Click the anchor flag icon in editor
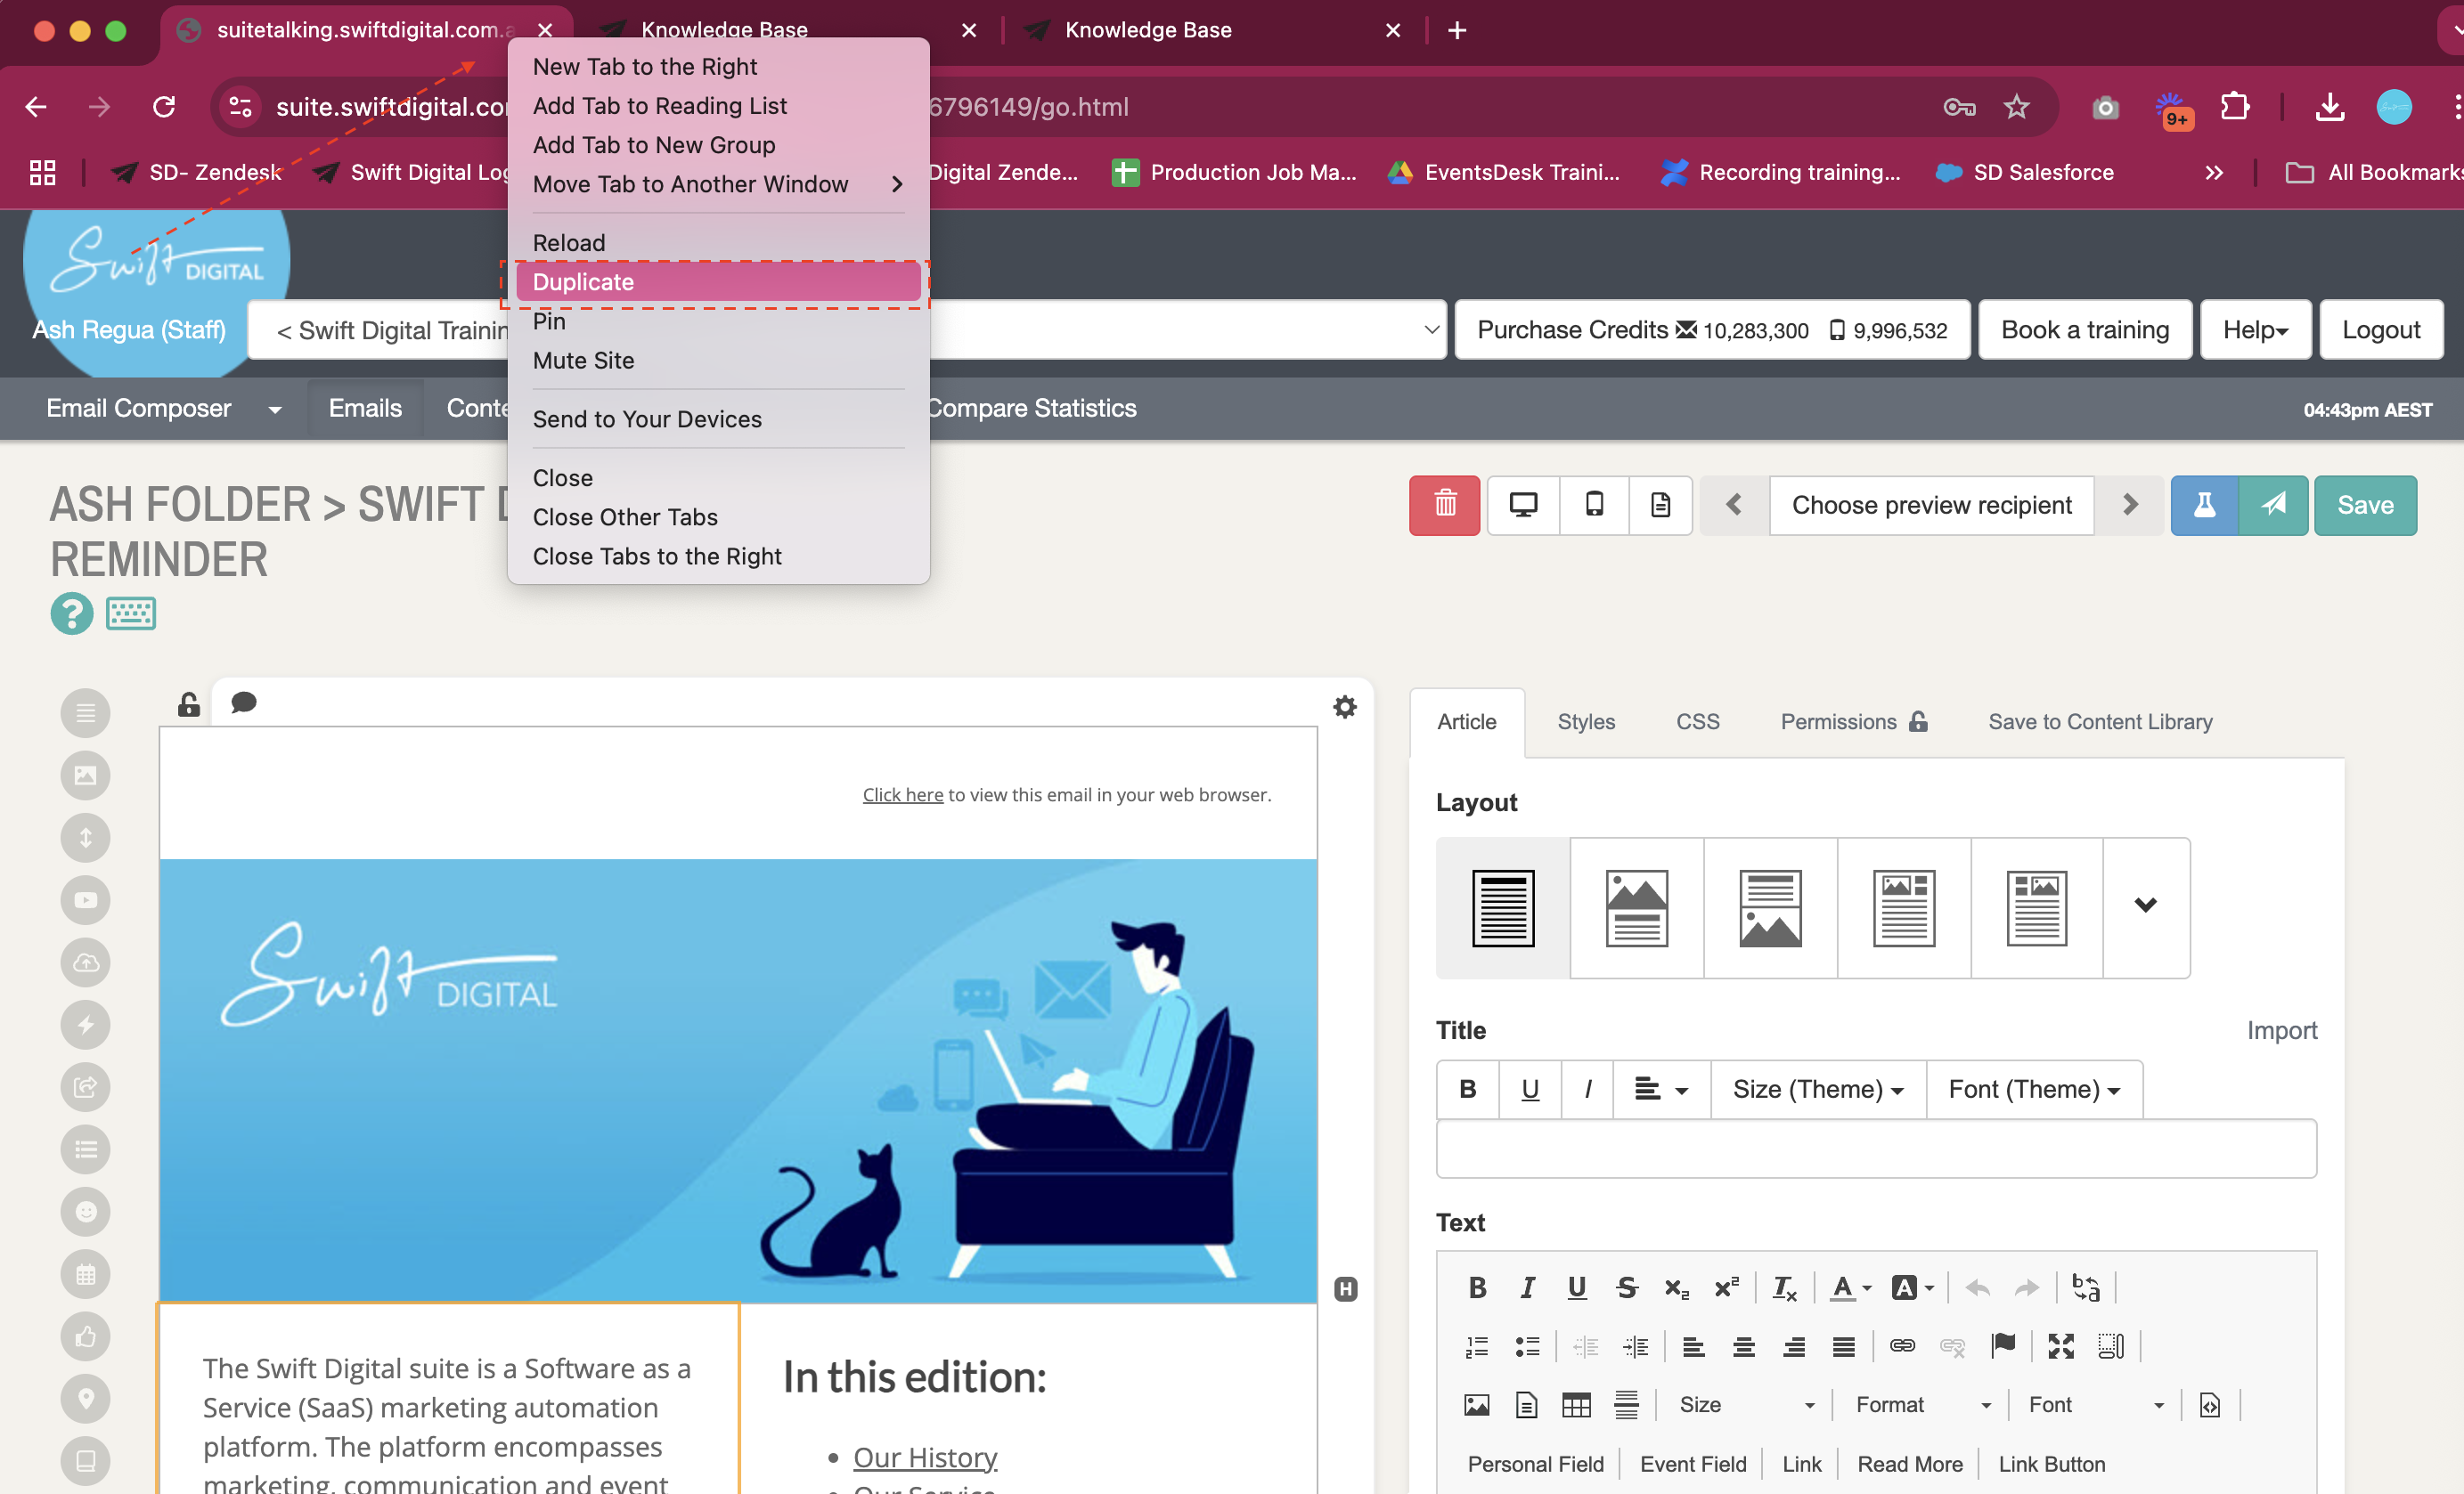Viewport: 2464px width, 1494px height. (2003, 1346)
